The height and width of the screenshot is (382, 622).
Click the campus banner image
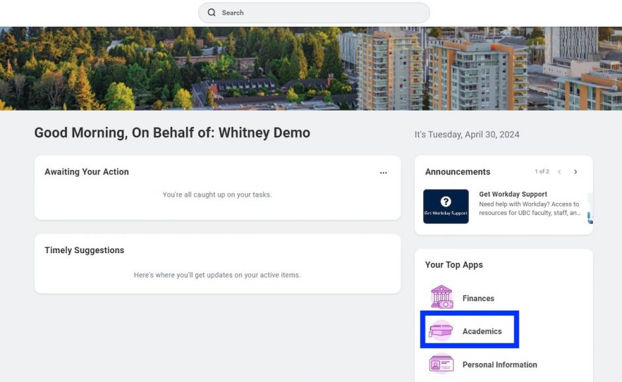click(x=311, y=68)
